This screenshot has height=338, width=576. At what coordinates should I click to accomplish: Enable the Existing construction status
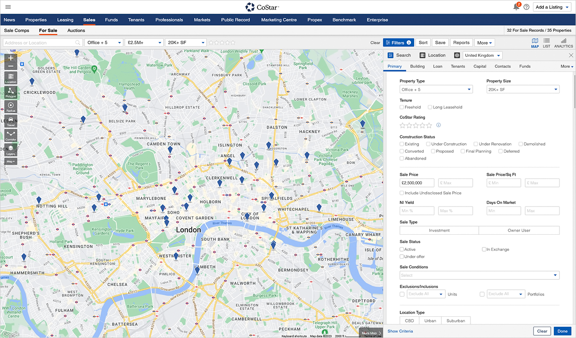(x=402, y=144)
